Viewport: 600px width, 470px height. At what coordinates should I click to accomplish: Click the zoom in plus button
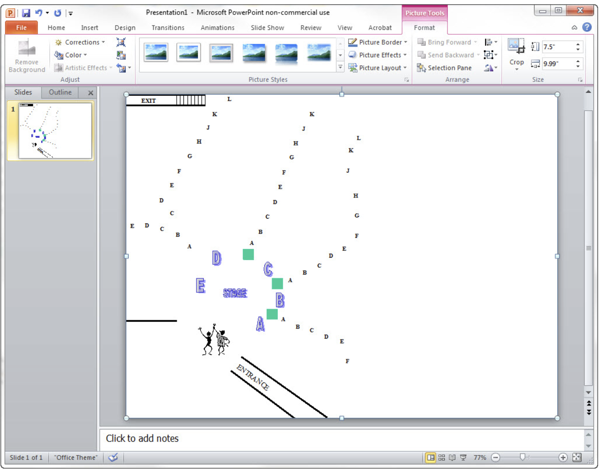click(x=563, y=457)
